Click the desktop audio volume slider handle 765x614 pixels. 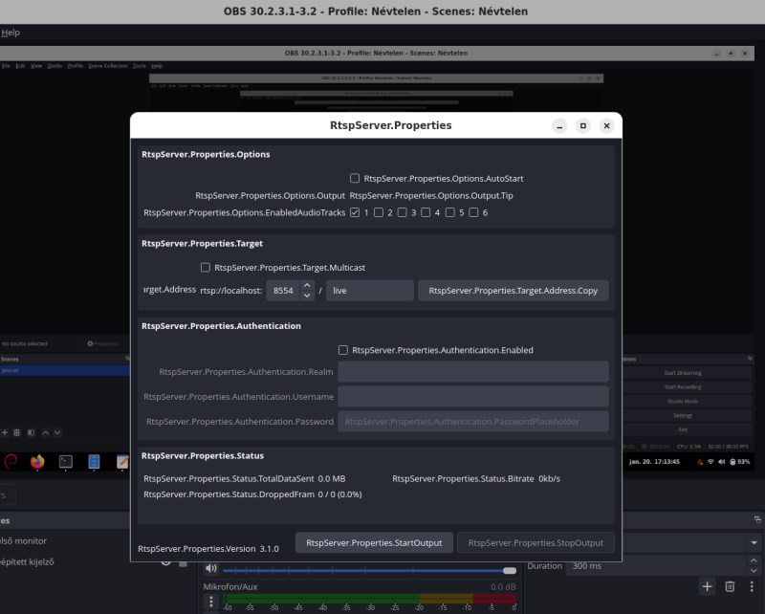[510, 571]
